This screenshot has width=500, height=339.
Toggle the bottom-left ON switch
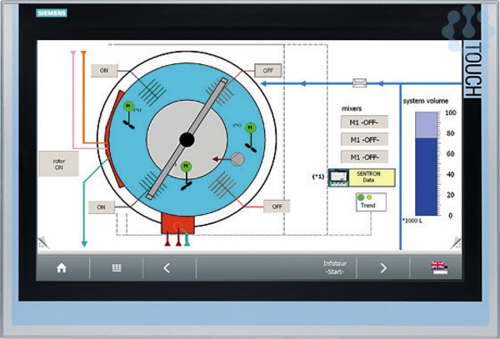pyautogui.click(x=102, y=206)
